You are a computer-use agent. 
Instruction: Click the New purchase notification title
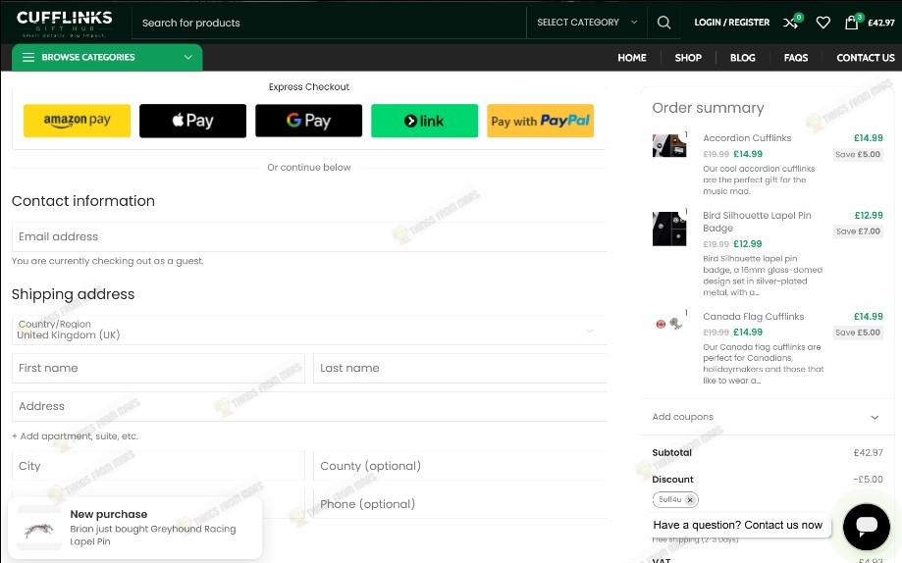tap(109, 514)
